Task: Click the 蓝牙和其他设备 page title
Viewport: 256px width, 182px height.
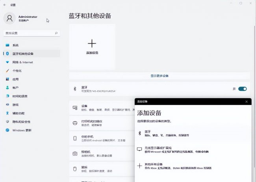Action: point(90,16)
